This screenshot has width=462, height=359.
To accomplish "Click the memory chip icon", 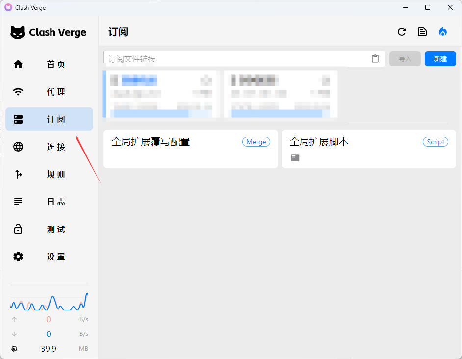I will [x=14, y=349].
